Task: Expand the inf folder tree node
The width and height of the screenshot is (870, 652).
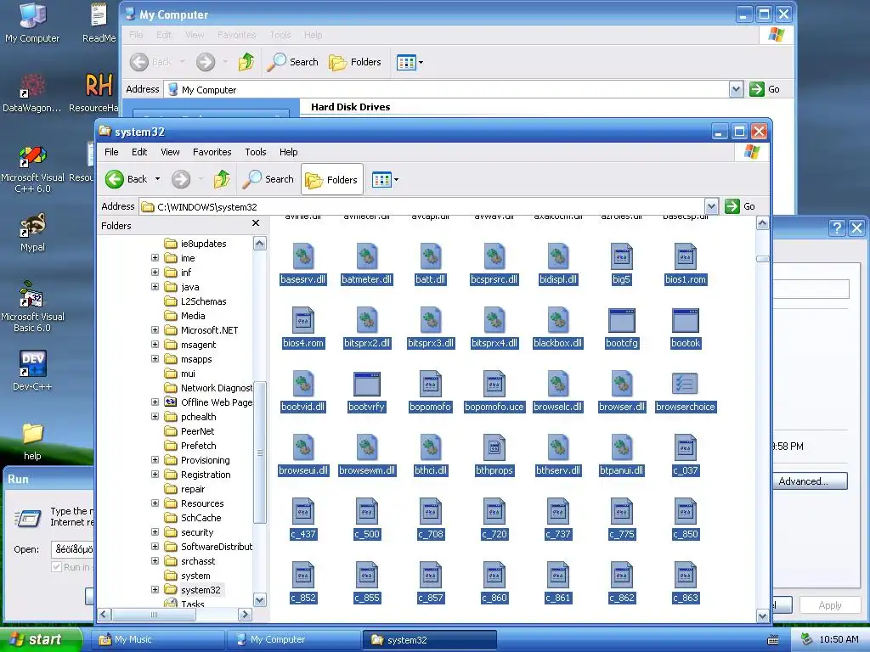Action: tap(155, 273)
